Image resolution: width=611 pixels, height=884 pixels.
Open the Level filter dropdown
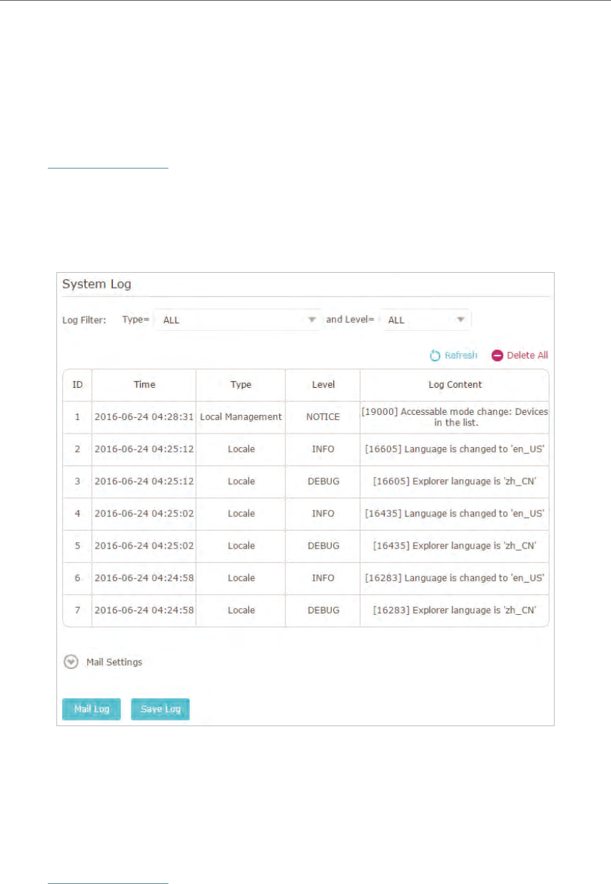425,320
